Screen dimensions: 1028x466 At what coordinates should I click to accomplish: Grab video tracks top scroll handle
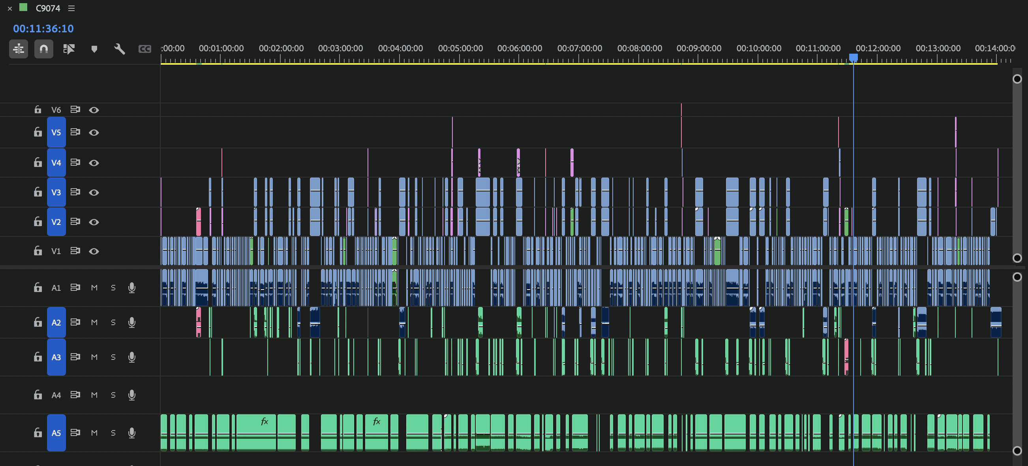click(x=1017, y=79)
